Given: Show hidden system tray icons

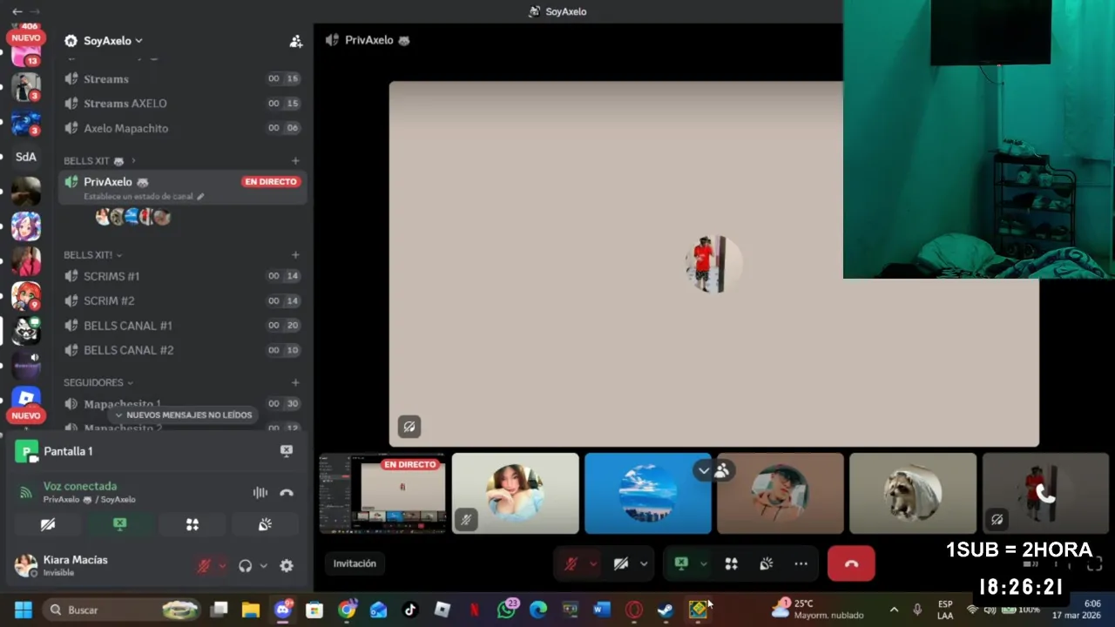Looking at the screenshot, I should click(x=894, y=610).
